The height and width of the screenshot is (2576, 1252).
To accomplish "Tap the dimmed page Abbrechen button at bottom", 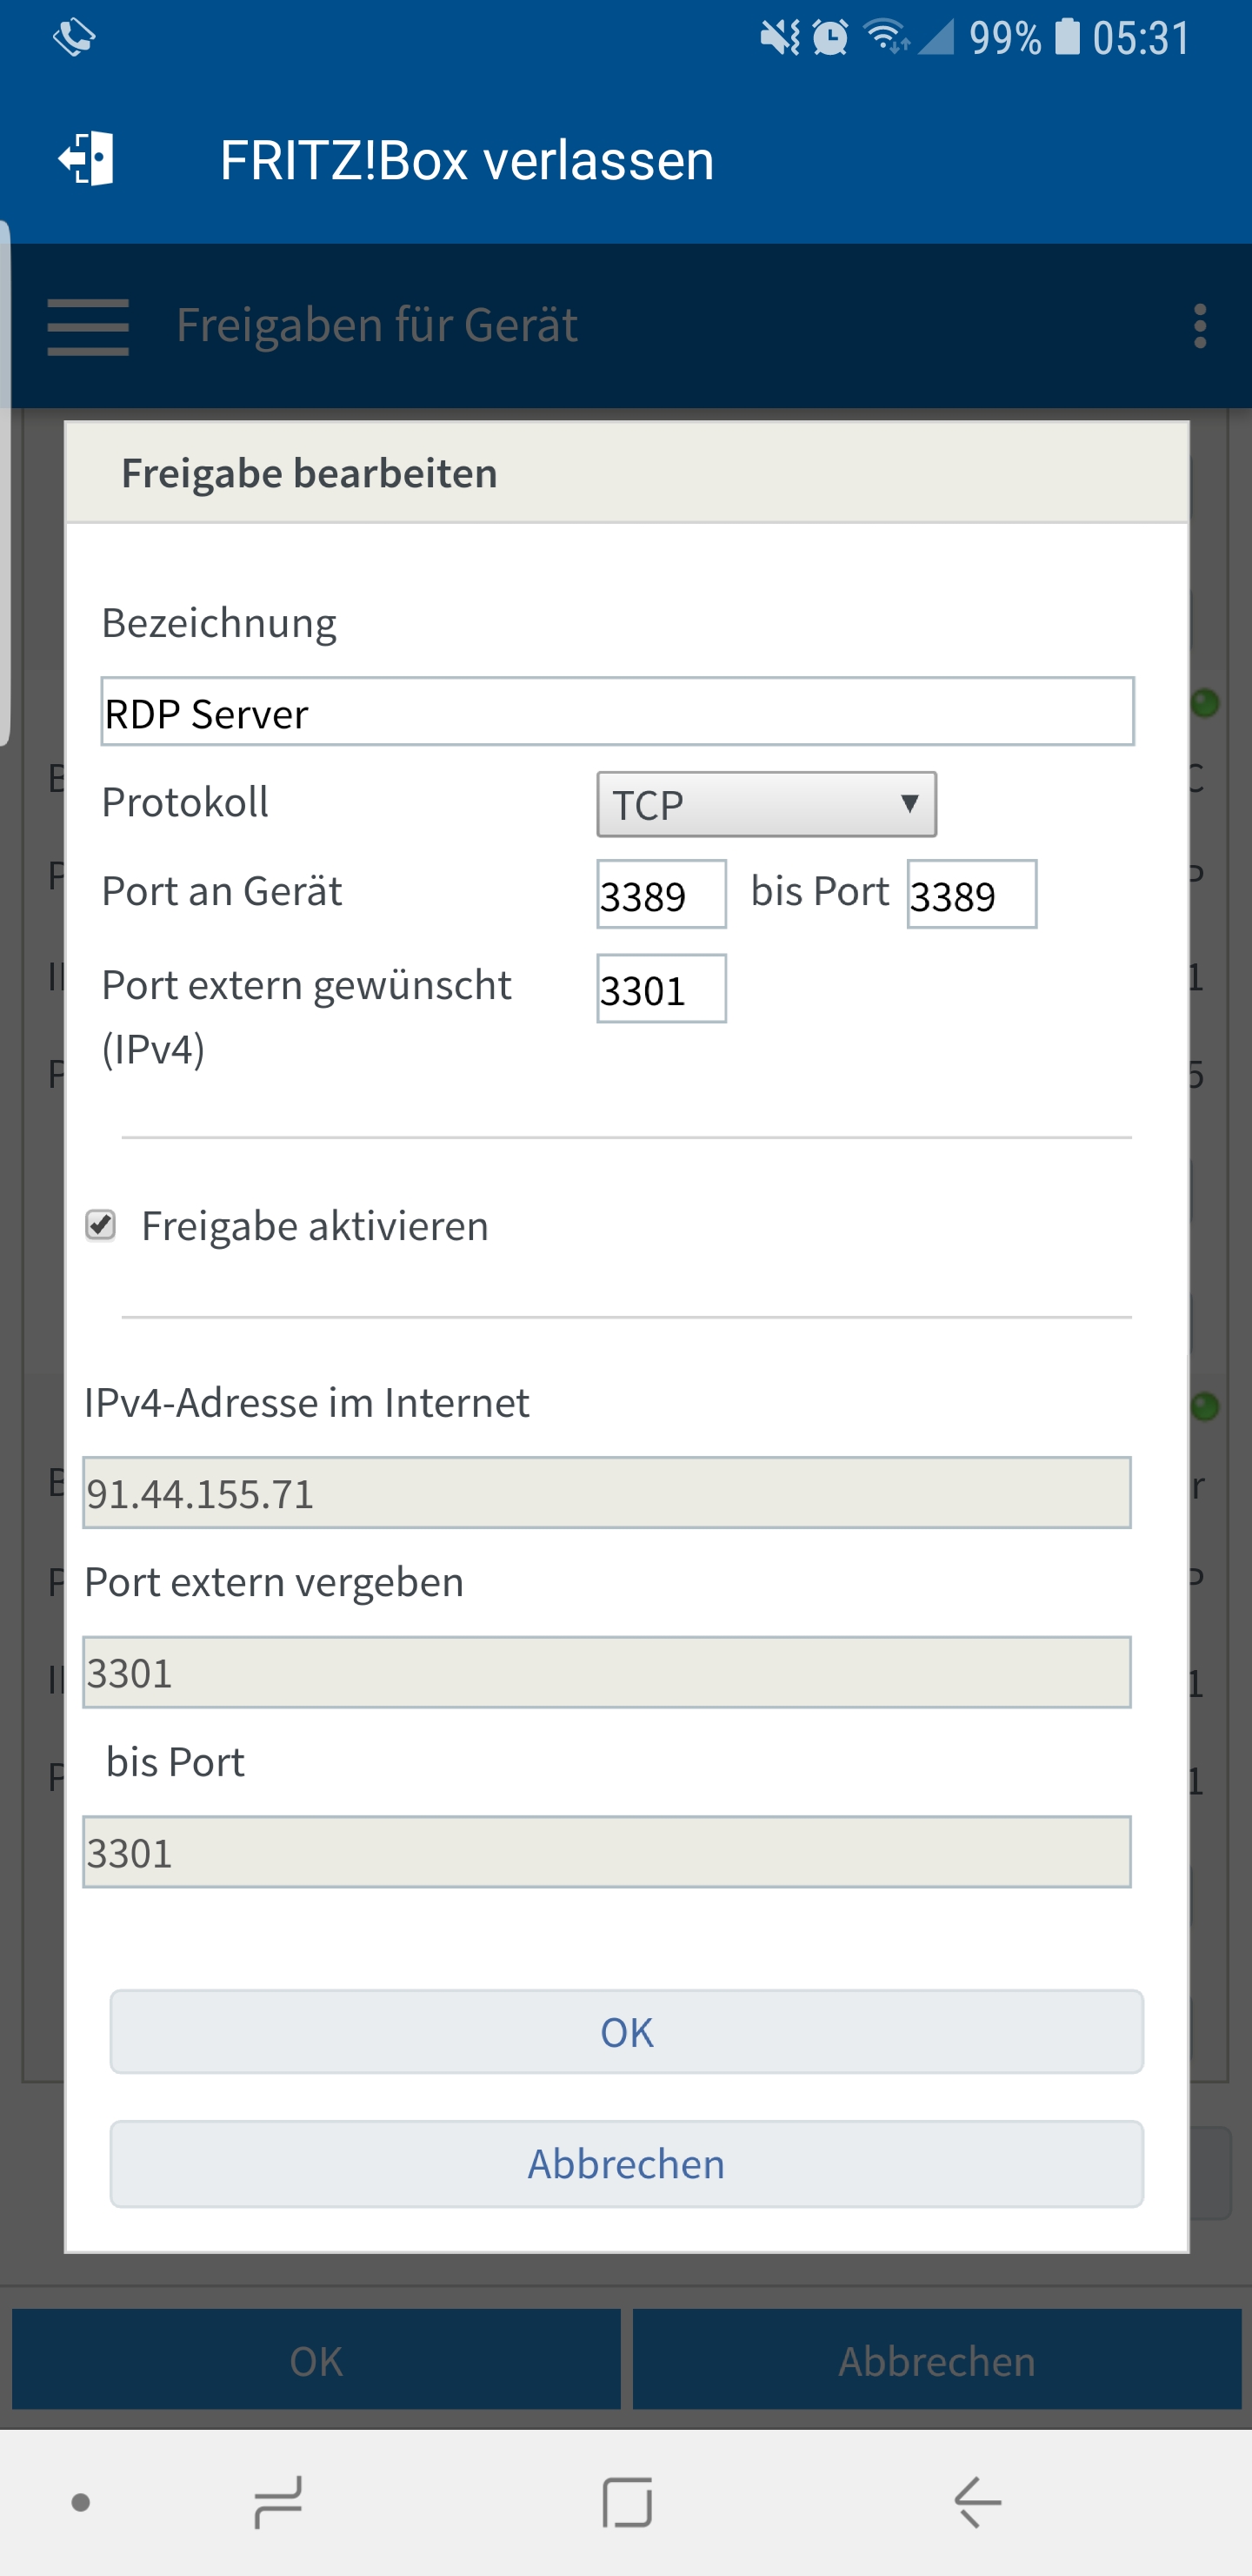I will [936, 2360].
